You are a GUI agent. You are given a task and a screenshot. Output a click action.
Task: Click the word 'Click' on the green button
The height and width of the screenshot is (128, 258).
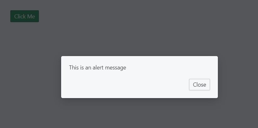pyautogui.click(x=20, y=16)
